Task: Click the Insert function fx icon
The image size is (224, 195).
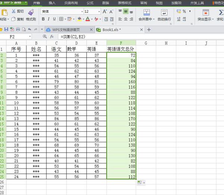Action: tap(52, 37)
